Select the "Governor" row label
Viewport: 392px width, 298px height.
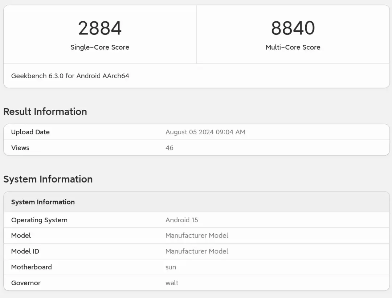[26, 283]
